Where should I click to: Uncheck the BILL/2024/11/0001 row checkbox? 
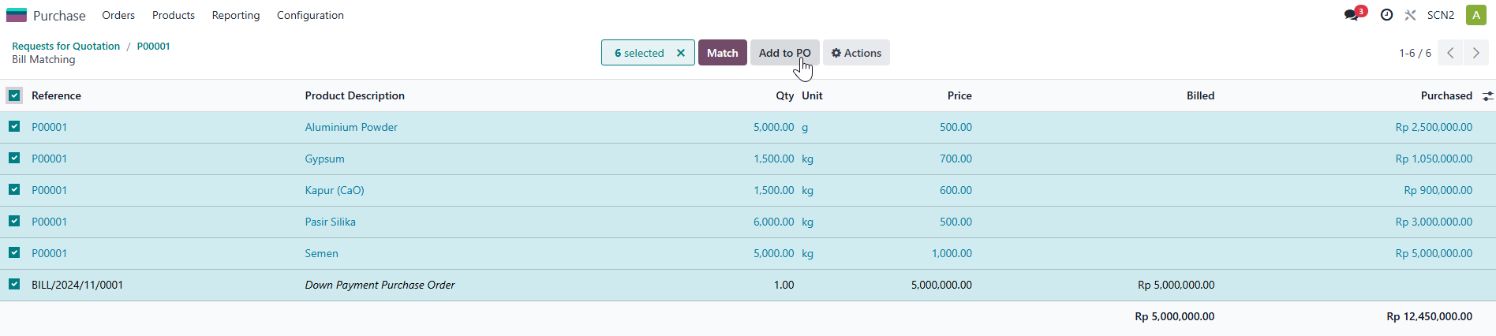pos(14,284)
